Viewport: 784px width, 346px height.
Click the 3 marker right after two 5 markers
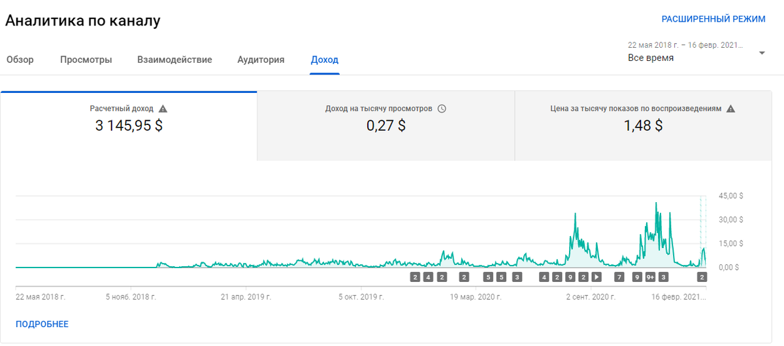pos(517,277)
